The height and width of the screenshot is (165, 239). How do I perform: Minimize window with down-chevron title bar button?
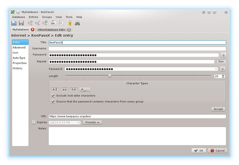[x=209, y=12]
